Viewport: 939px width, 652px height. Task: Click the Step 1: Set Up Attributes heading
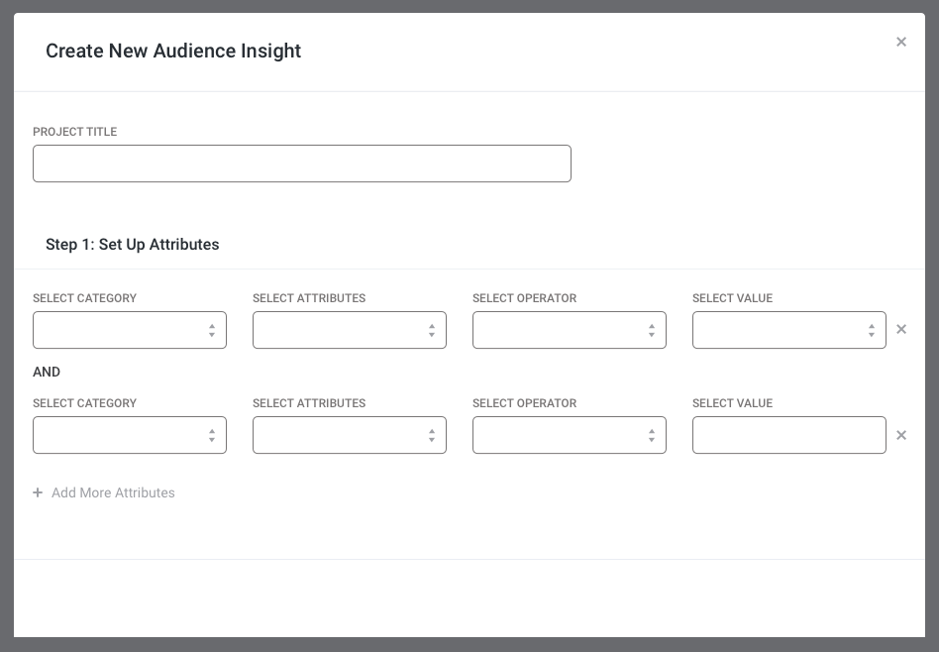pos(133,245)
